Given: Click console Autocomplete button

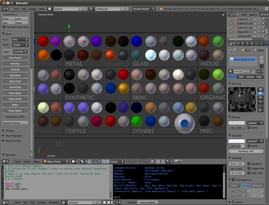Looking at the screenshot, I should tap(148, 202).
